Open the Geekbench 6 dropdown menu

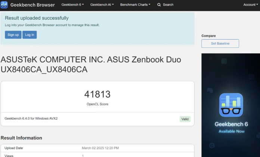click(x=72, y=4)
